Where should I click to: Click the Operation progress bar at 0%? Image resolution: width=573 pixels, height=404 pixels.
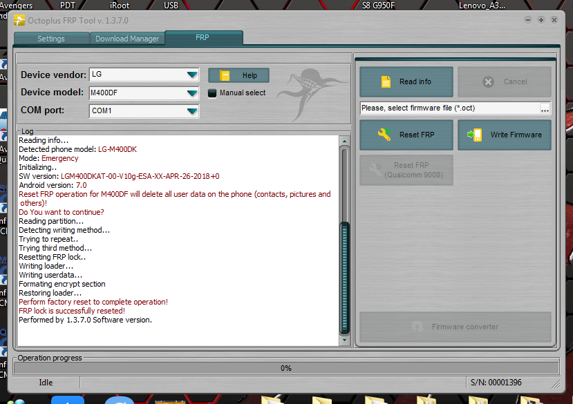point(286,368)
